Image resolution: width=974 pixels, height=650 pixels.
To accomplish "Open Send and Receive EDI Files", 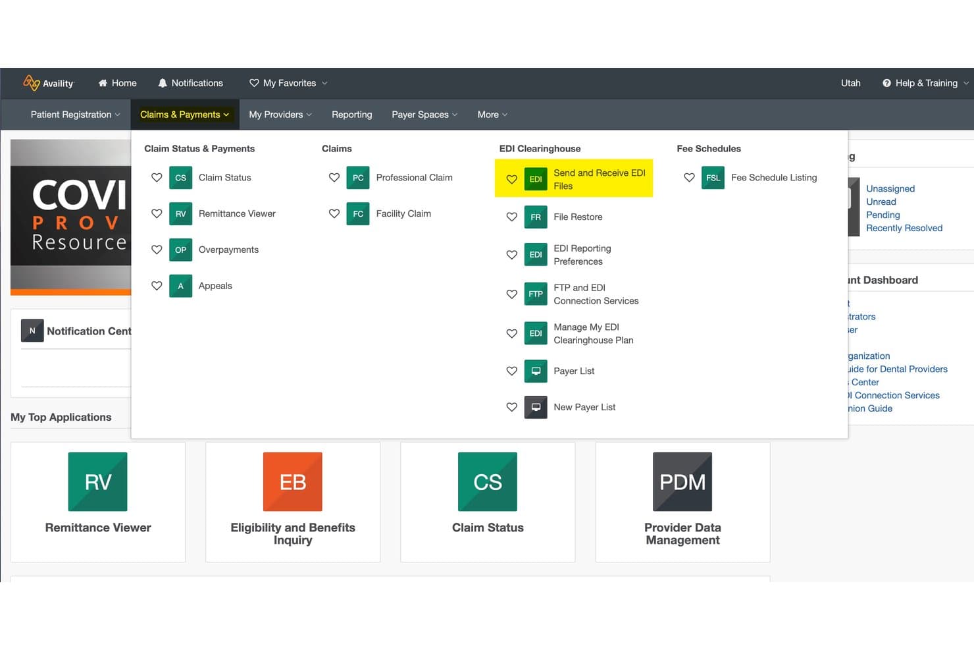I will 599,179.
